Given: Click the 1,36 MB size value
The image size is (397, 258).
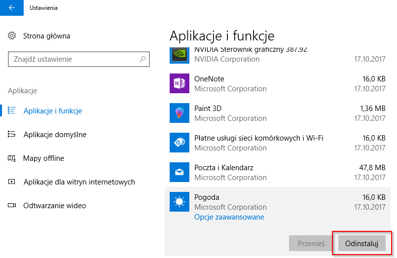Looking at the screenshot, I should click(373, 109).
